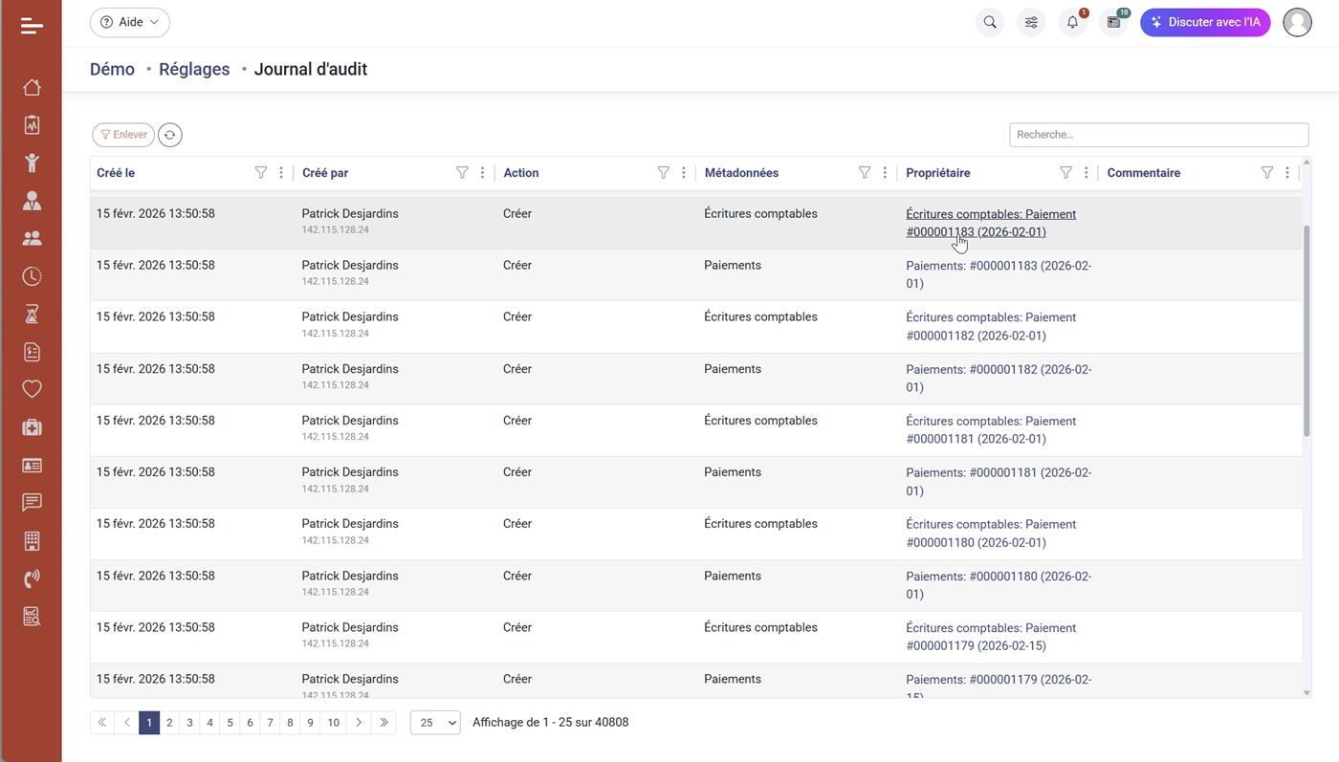
Task: Click the heart icon in sidebar
Action: point(32,389)
